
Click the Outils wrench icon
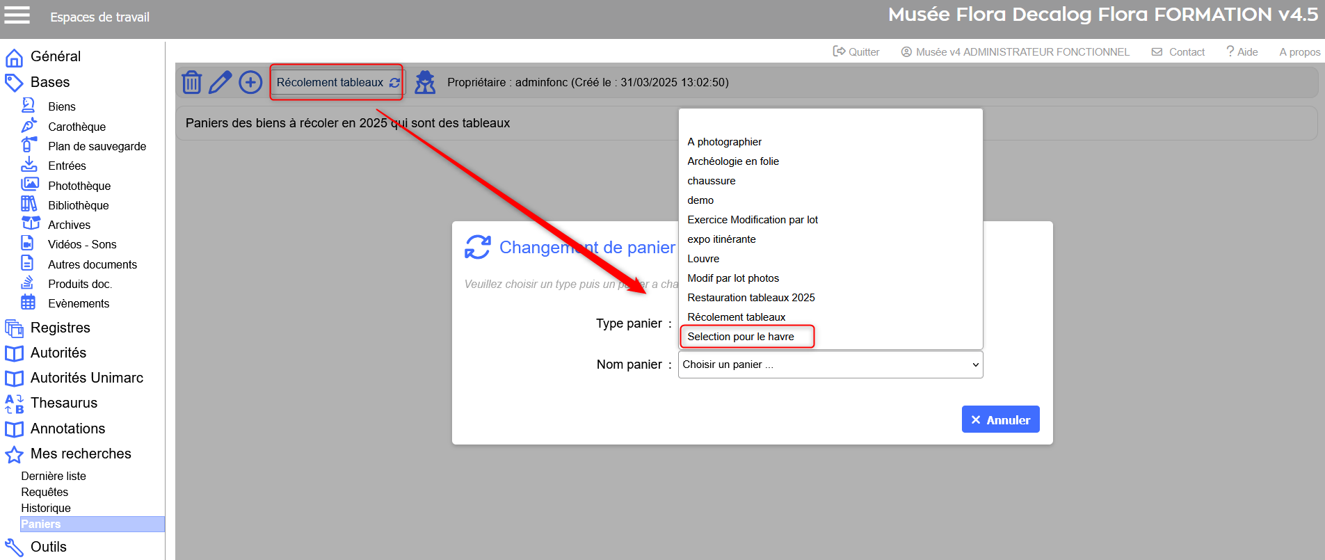[14, 547]
